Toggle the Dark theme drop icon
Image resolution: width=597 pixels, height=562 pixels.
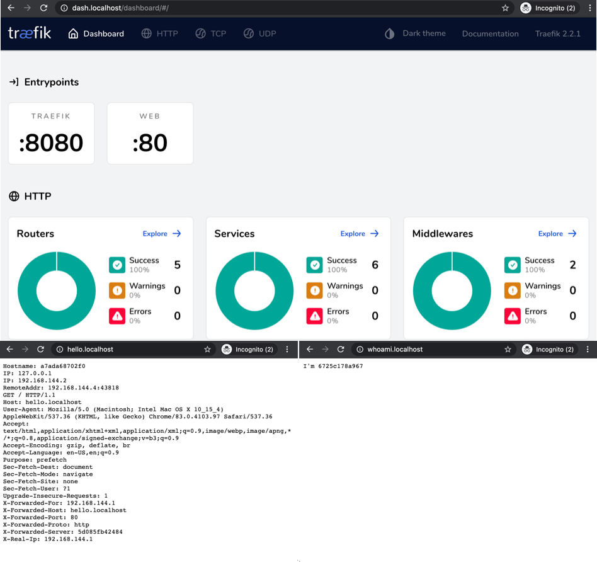(x=389, y=33)
